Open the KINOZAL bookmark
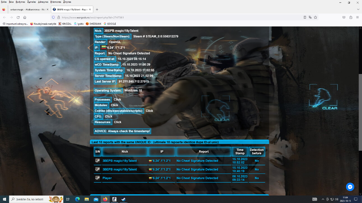 [x=65, y=24]
